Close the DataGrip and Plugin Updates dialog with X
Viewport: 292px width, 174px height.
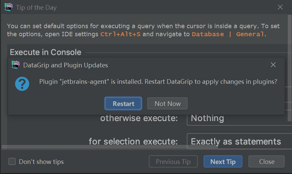[273, 65]
